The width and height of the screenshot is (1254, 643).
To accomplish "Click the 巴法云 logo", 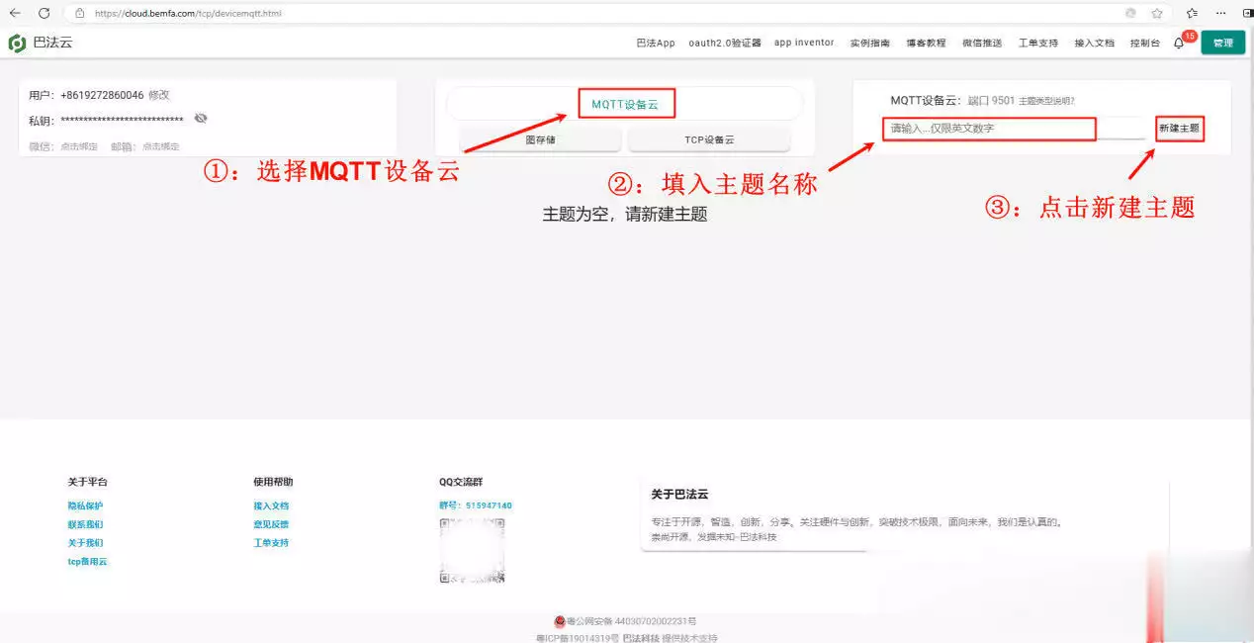I will [41, 43].
